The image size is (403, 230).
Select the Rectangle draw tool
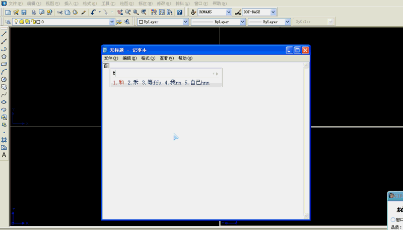coord(4,65)
